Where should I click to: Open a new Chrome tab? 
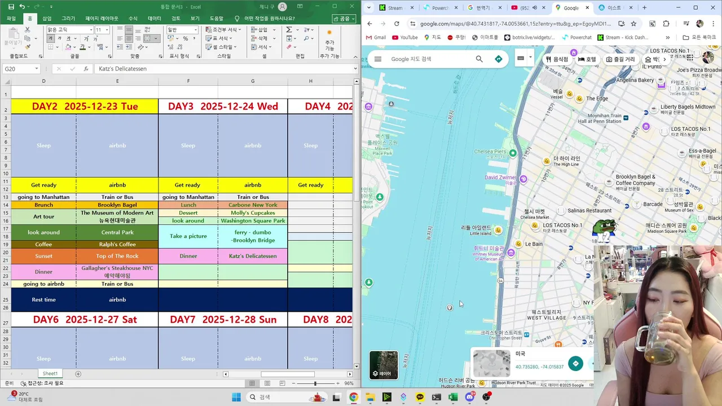point(644,8)
